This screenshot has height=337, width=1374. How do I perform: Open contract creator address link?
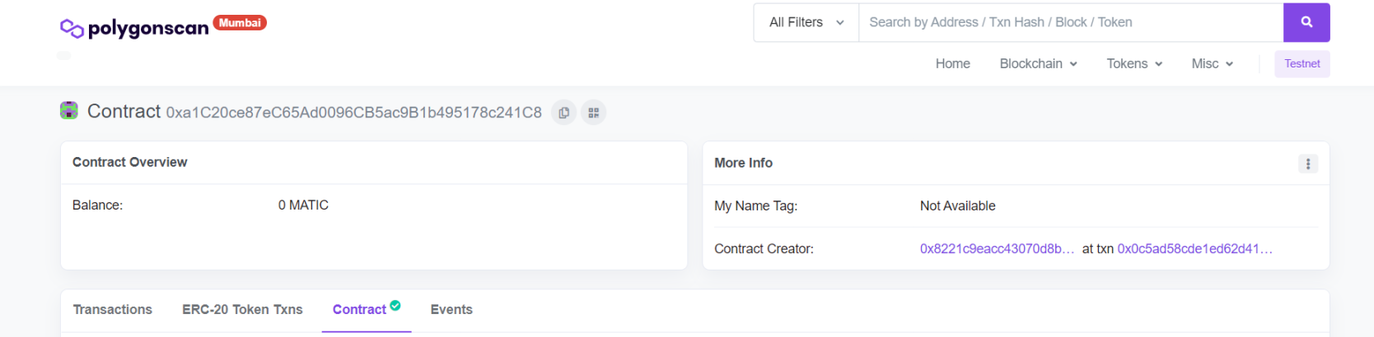[x=997, y=249]
